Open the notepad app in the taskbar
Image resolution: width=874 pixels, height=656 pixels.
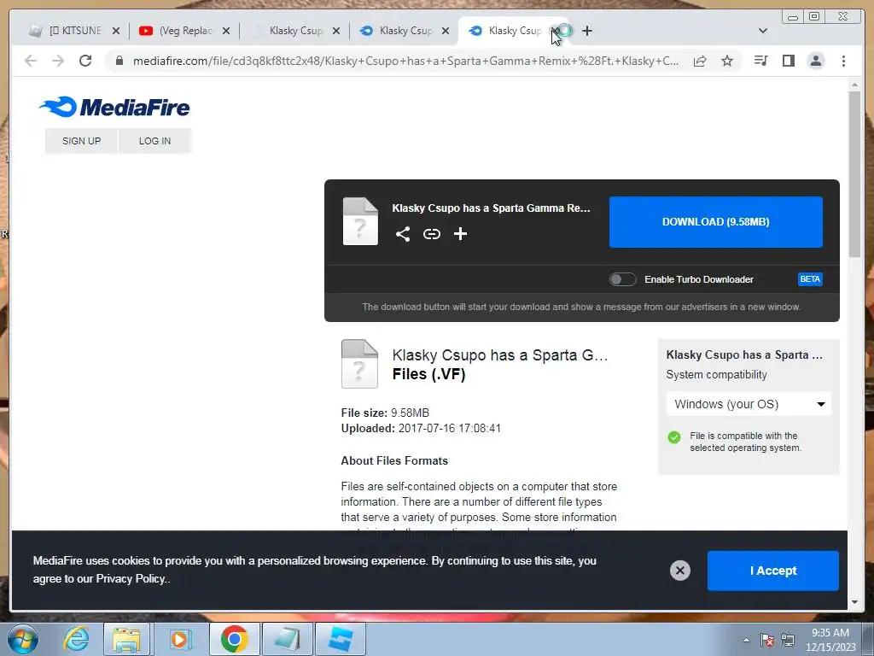(x=287, y=639)
